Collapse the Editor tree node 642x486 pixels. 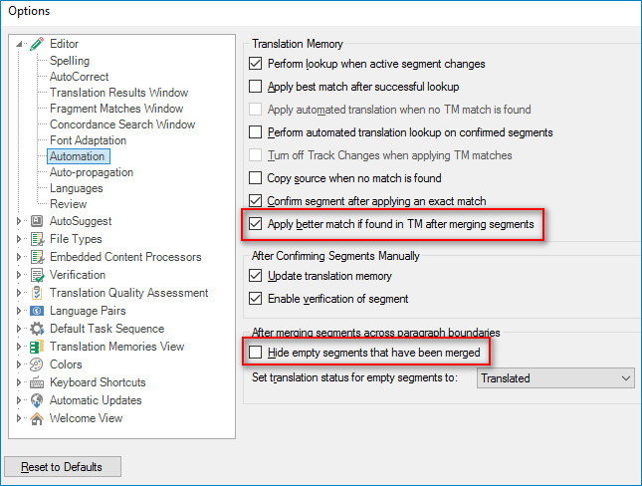click(22, 44)
